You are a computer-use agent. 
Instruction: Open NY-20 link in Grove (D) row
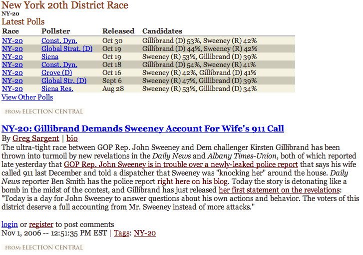click(x=12, y=73)
